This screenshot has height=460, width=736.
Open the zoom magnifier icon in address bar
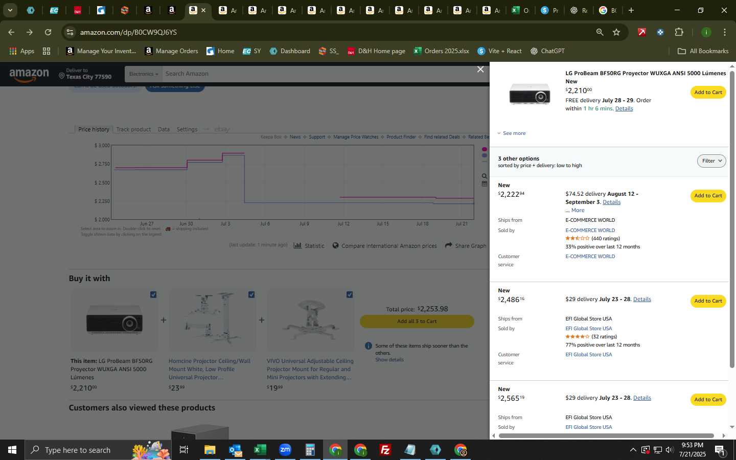pyautogui.click(x=600, y=32)
